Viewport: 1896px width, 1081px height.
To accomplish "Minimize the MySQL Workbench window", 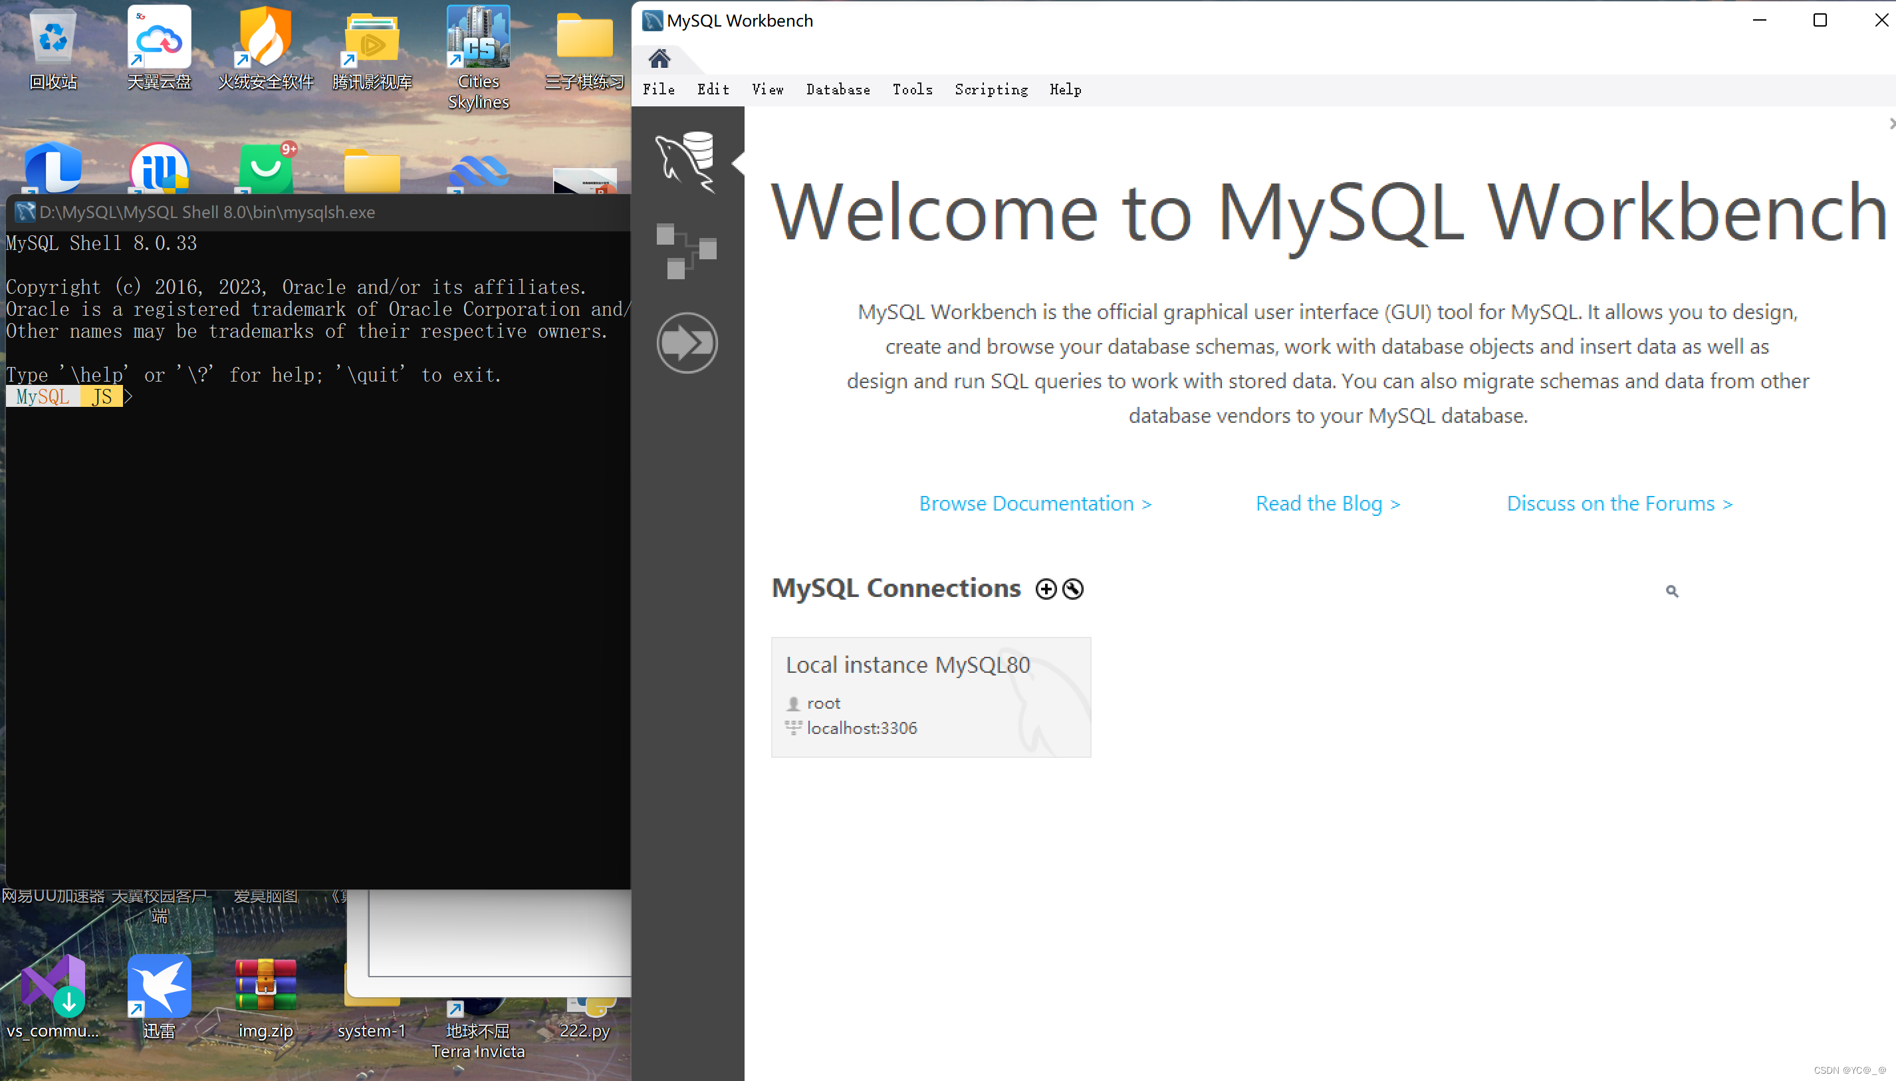I will coord(1758,20).
